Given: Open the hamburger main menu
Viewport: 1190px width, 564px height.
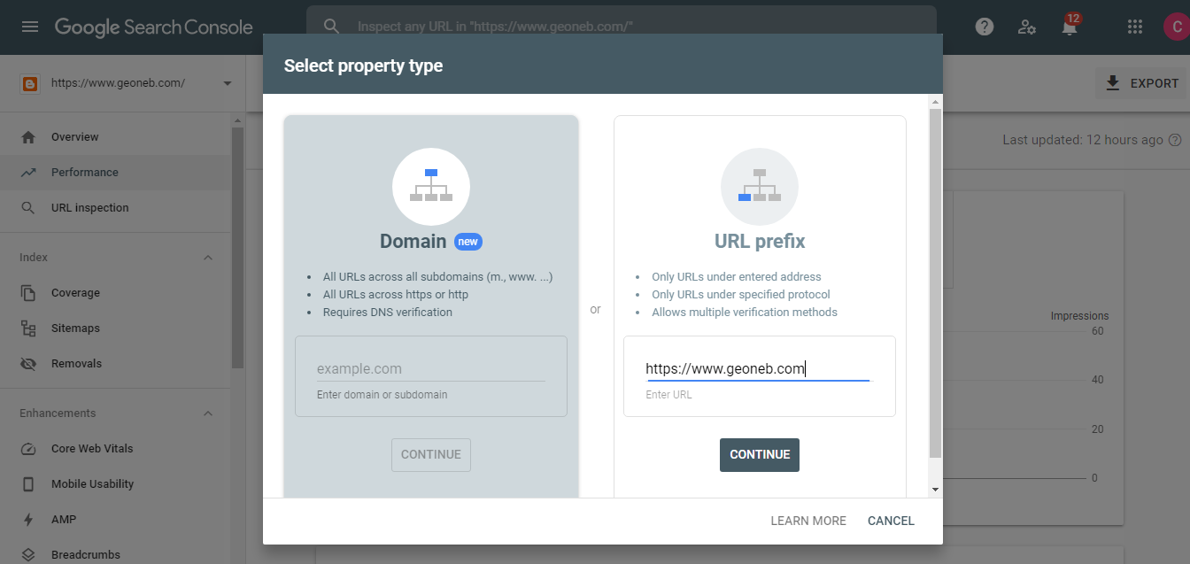Looking at the screenshot, I should (x=30, y=27).
